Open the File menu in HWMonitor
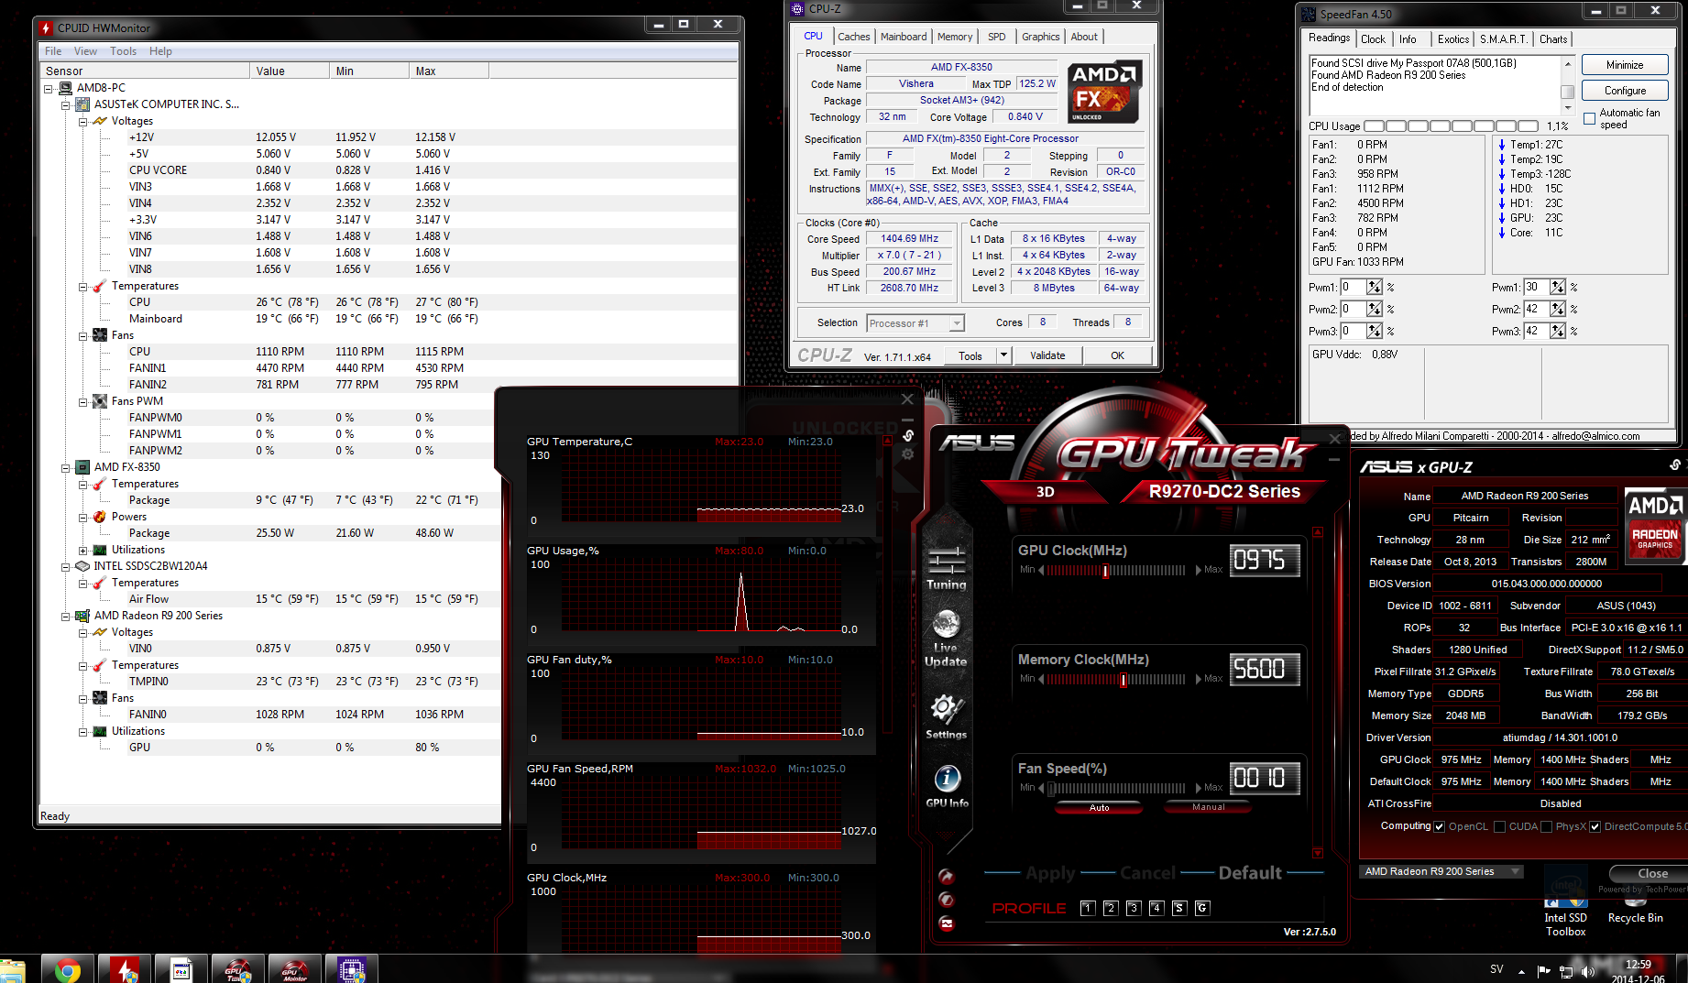The image size is (1688, 983). coord(54,51)
